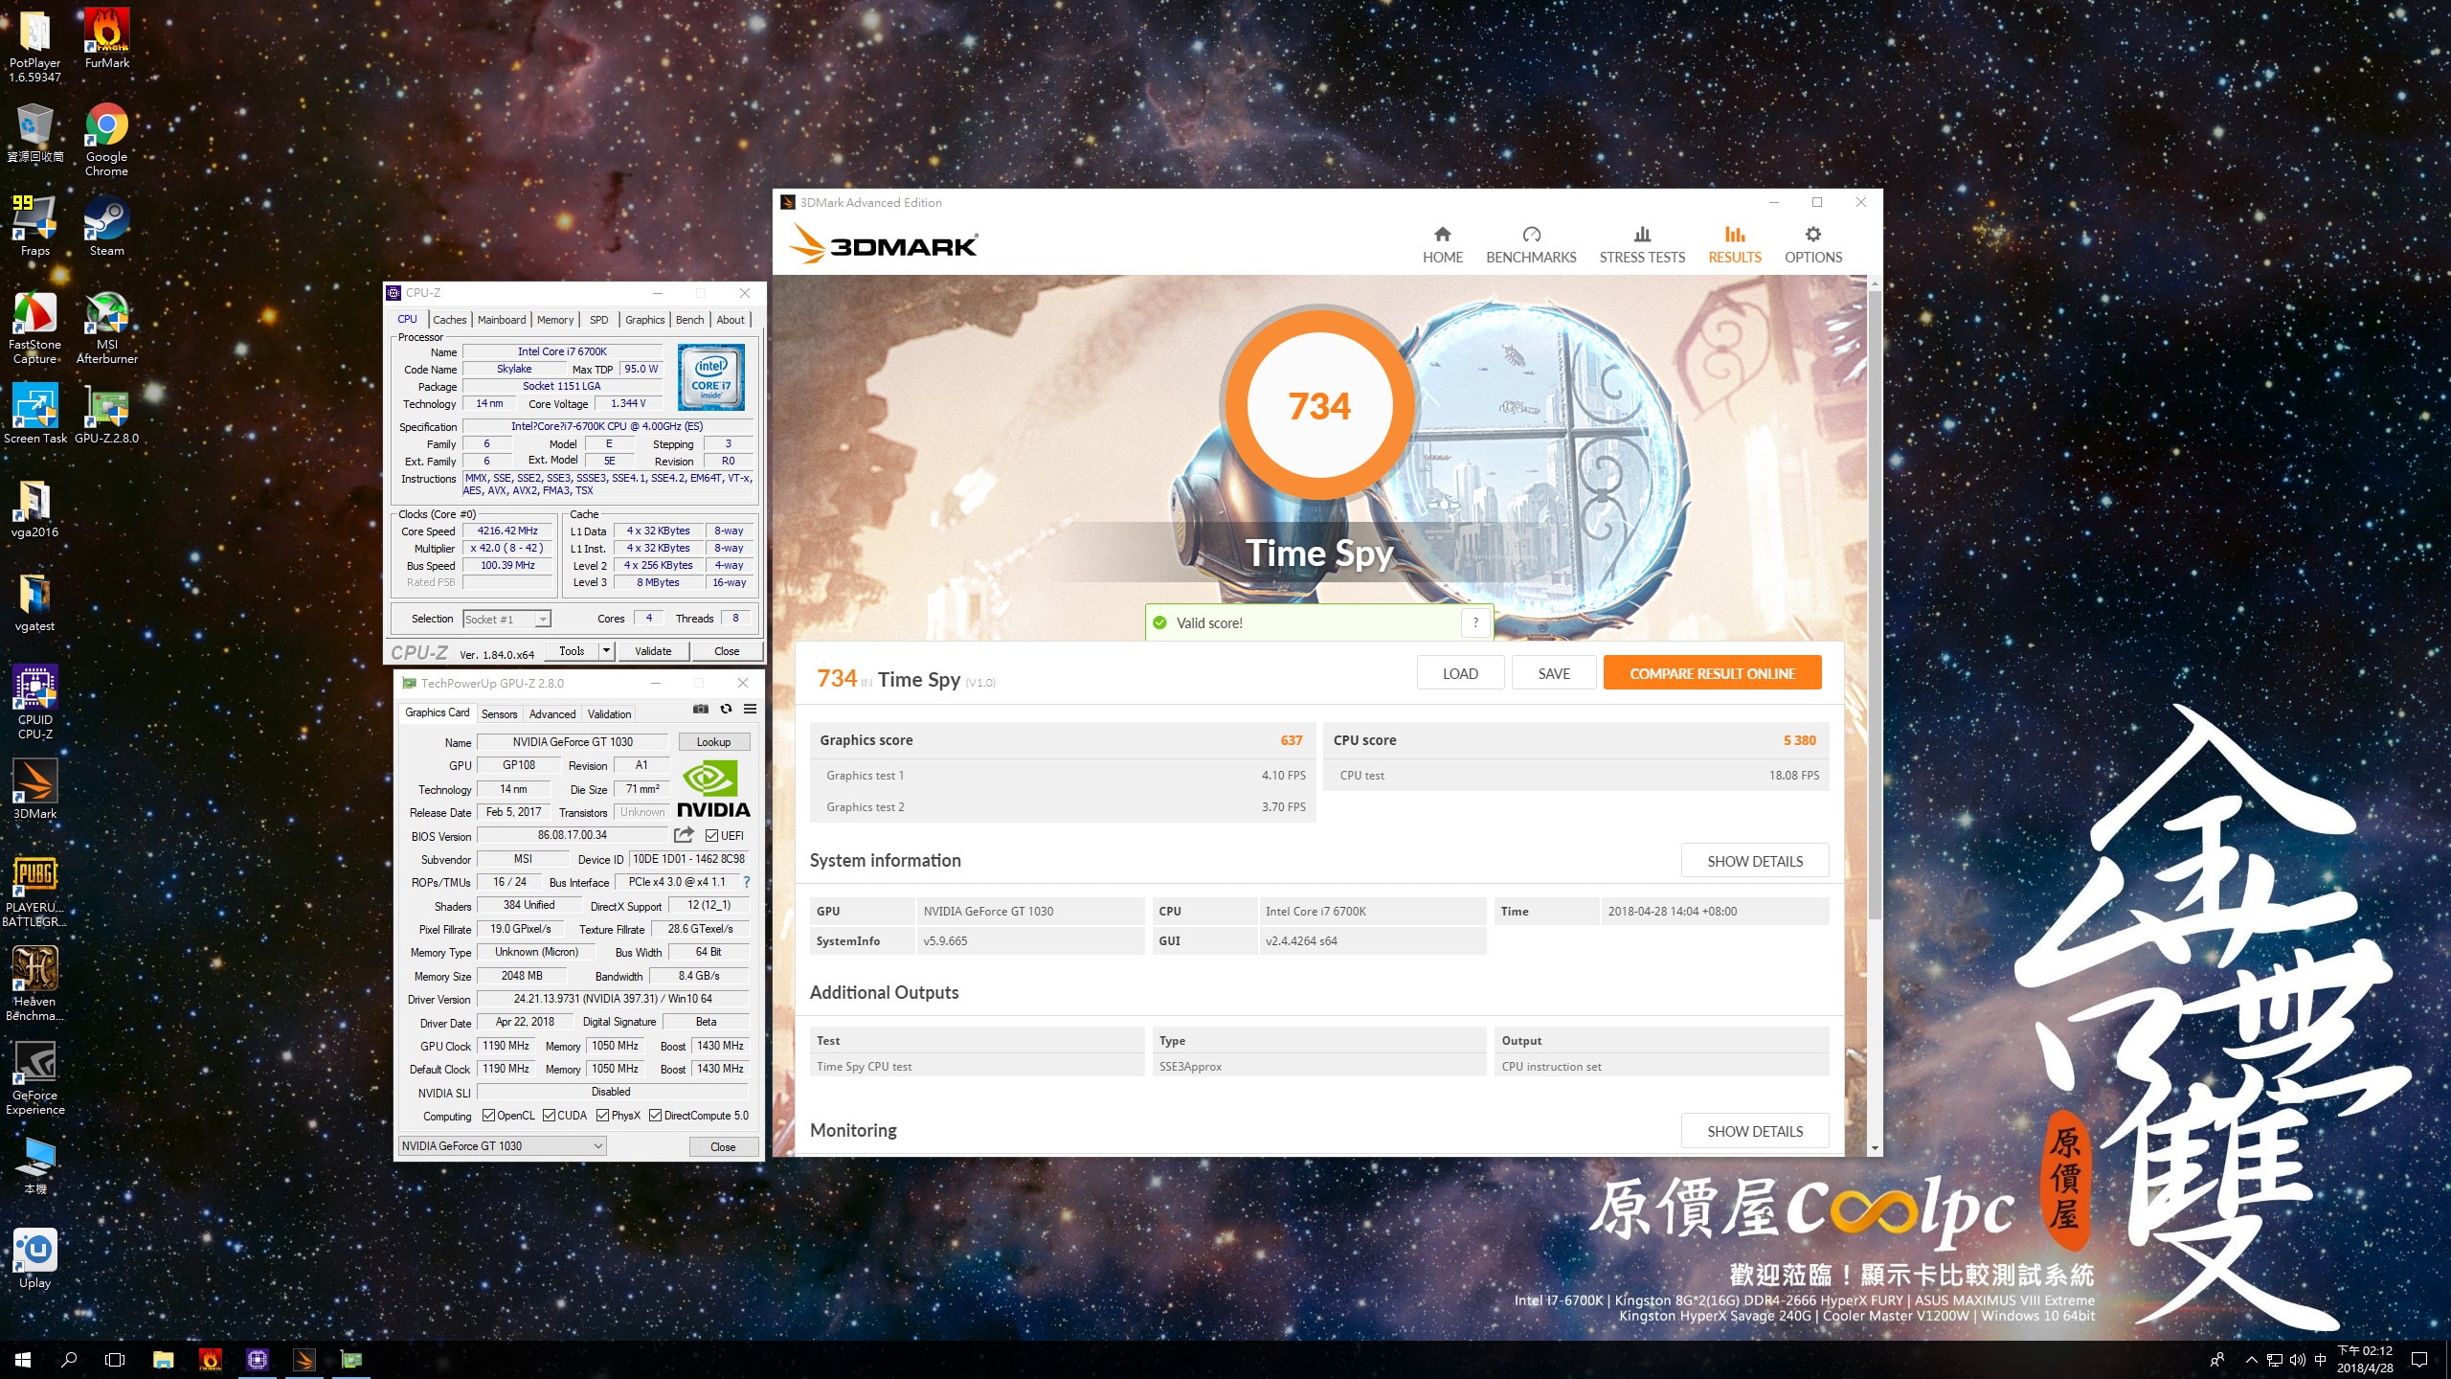Open the Recycle Bin desktop icon
2451x1379 pixels.
pyautogui.click(x=34, y=132)
